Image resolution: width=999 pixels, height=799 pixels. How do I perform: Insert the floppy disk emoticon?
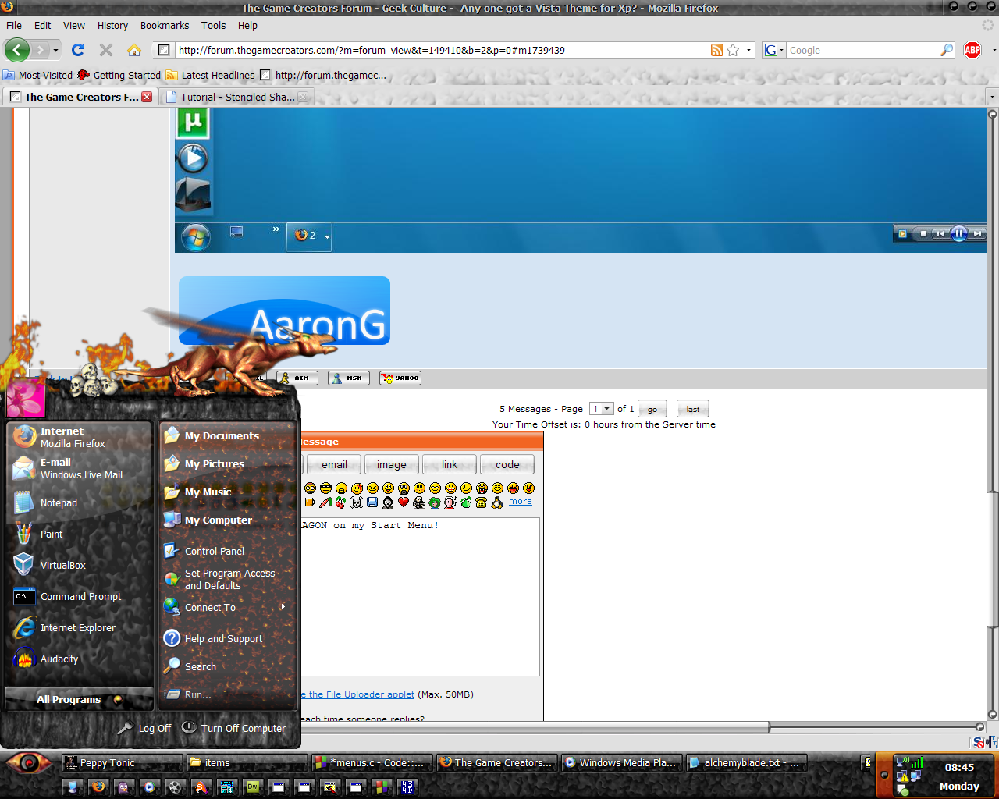(372, 502)
